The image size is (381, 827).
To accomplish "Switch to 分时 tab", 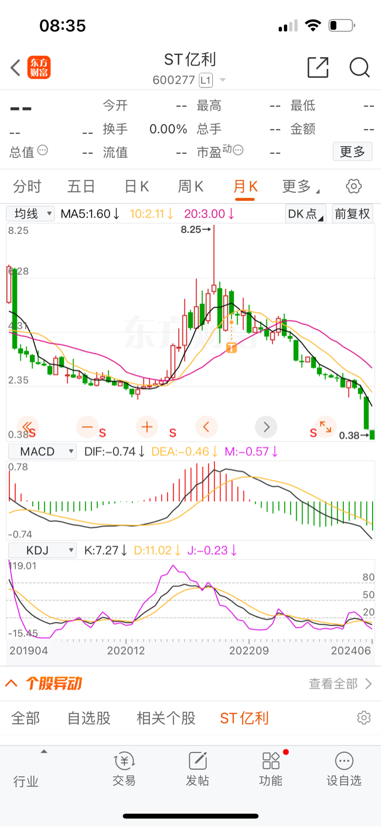I will (27, 186).
